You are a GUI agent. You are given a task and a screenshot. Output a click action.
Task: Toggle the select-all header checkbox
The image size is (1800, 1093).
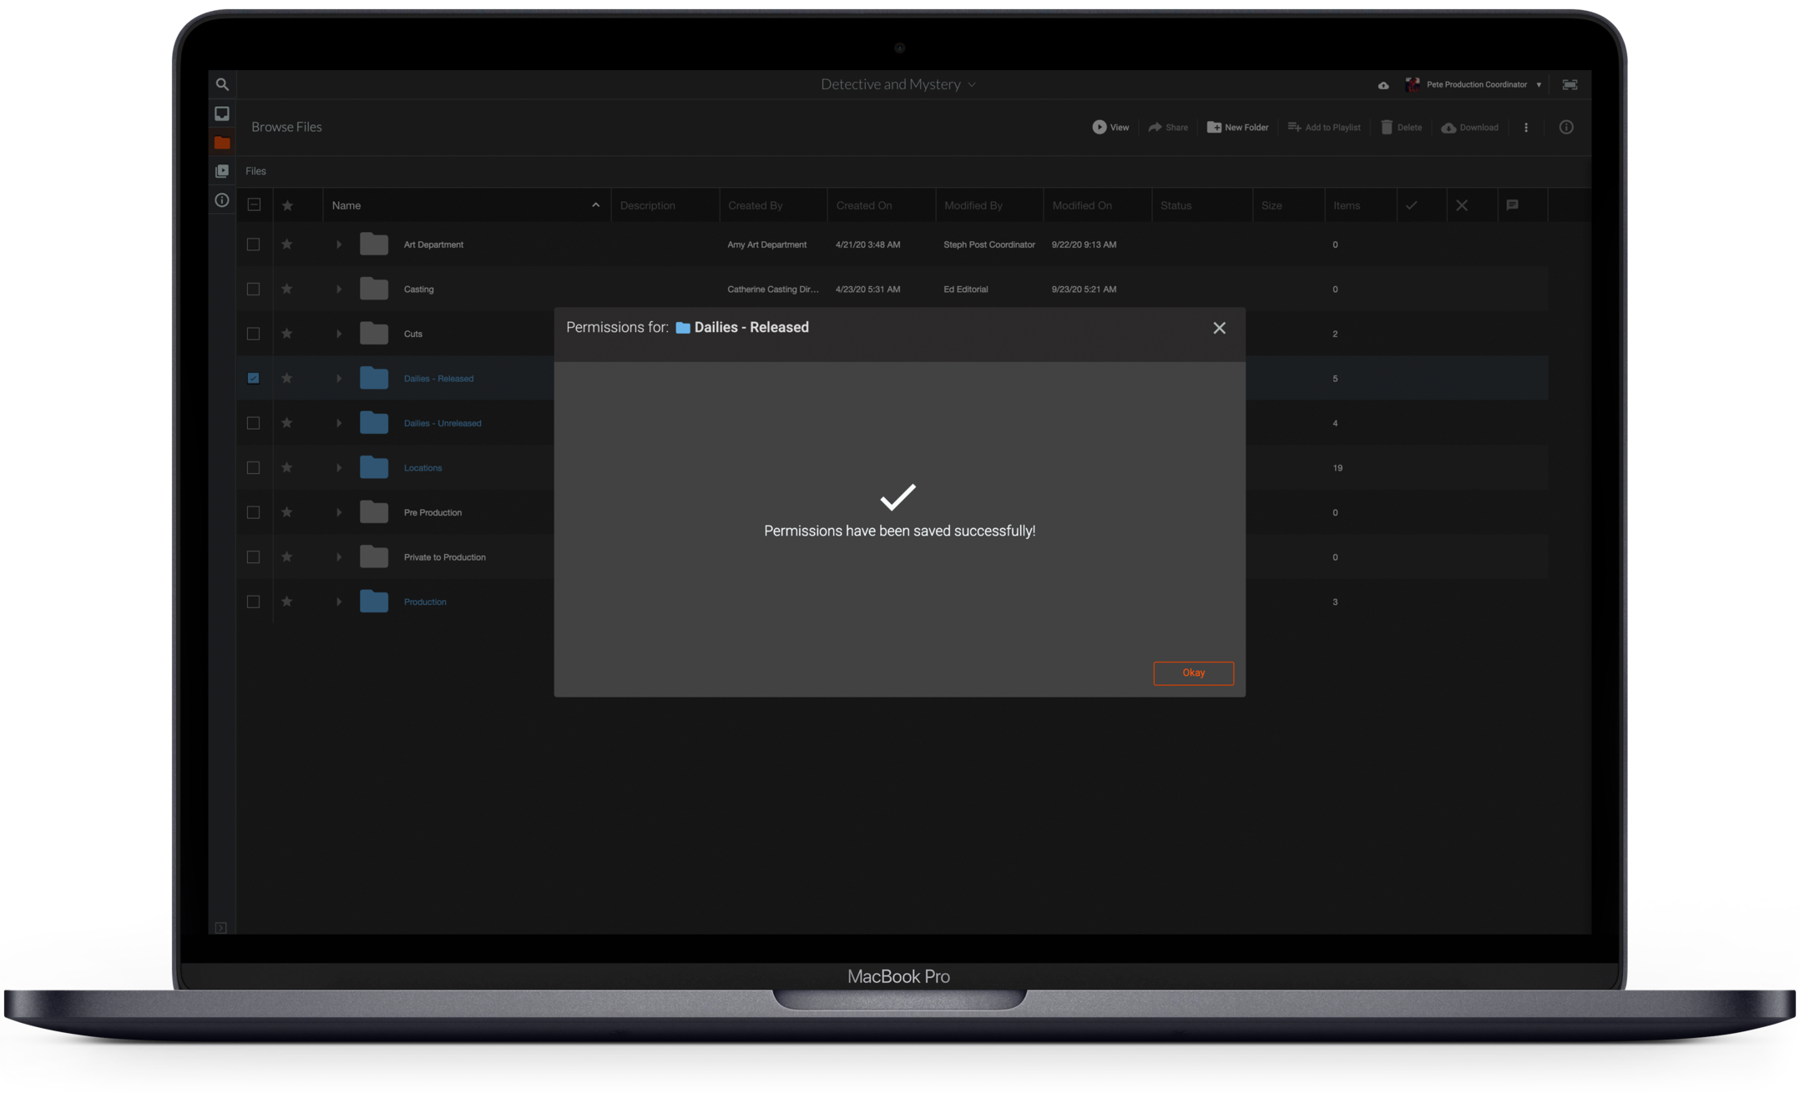(254, 205)
